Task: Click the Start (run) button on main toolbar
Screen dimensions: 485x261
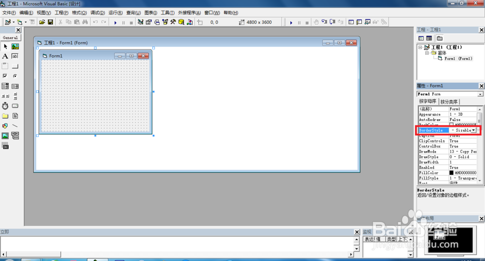Action: (115, 22)
